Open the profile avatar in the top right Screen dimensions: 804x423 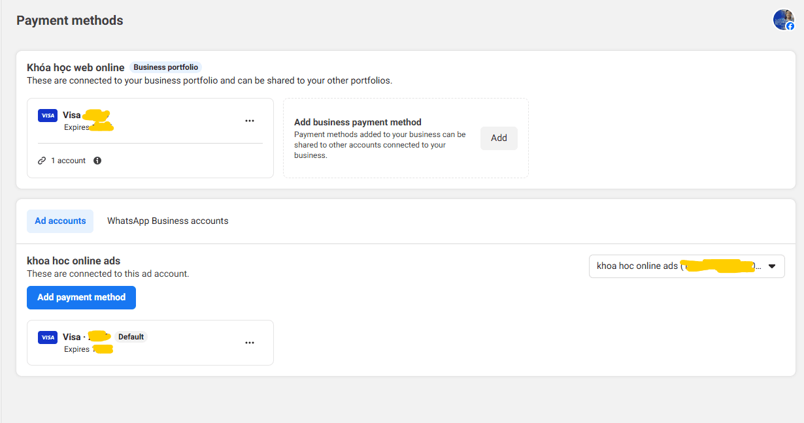click(x=784, y=20)
